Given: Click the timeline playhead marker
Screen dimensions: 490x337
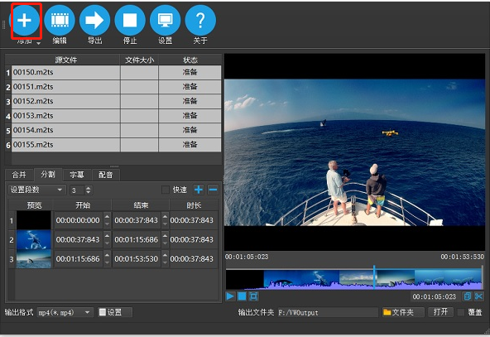Looking at the screenshot, I should pos(374,277).
